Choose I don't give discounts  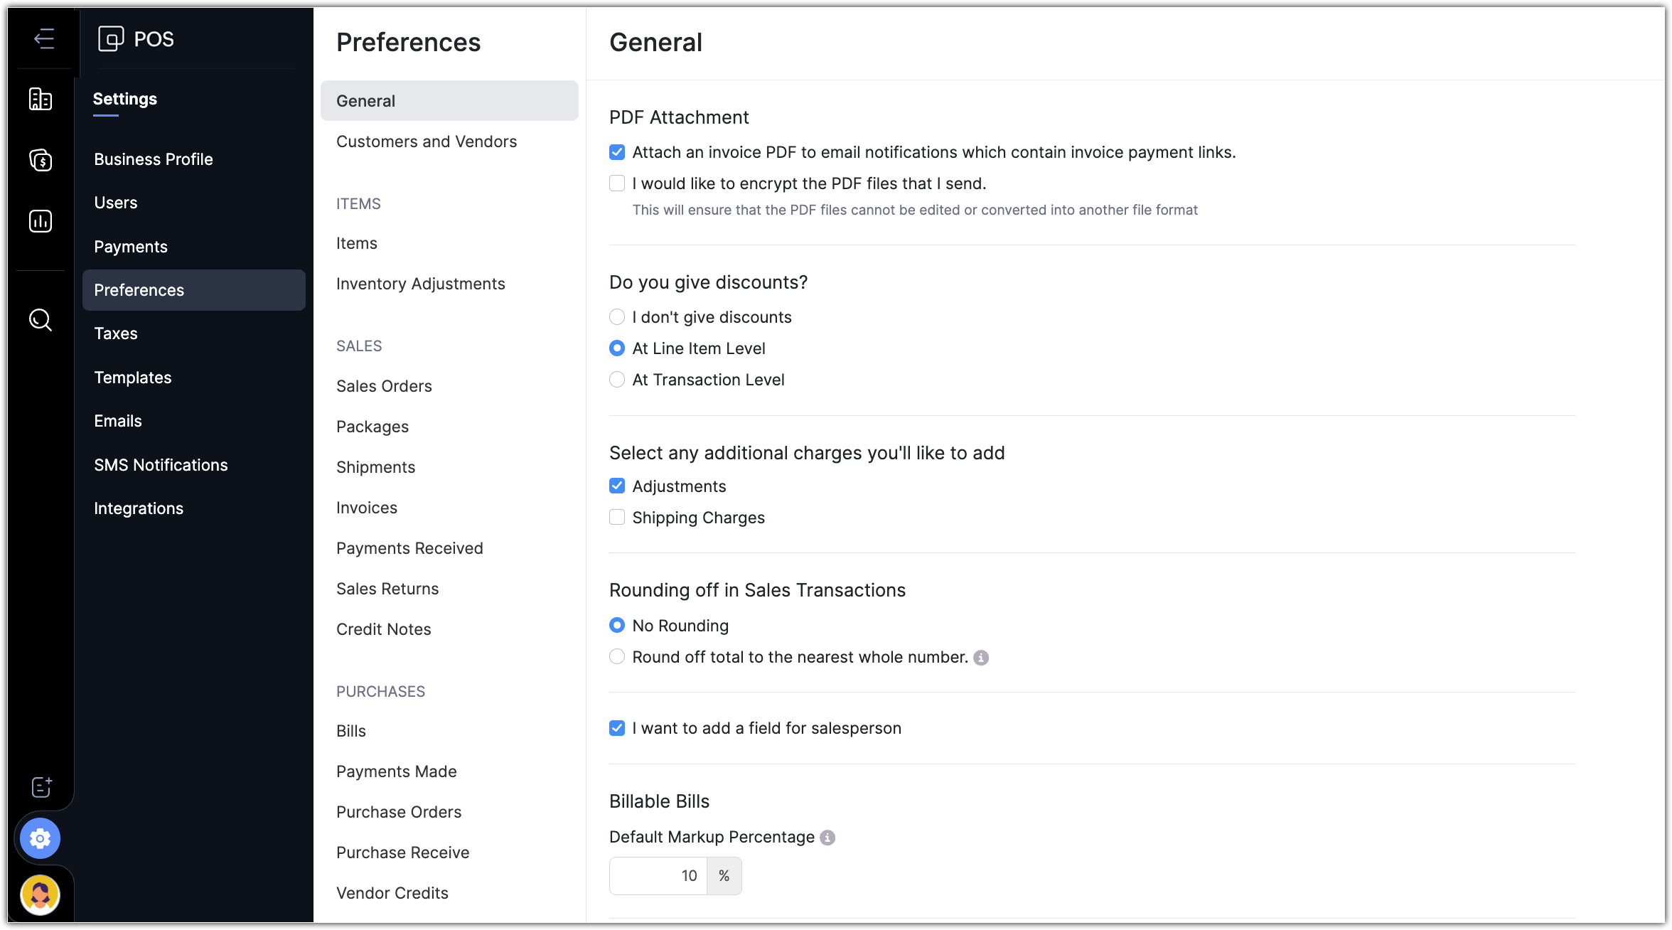(x=617, y=317)
